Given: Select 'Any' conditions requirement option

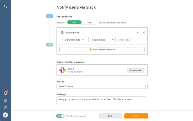Looking at the screenshot, I should (89, 22).
